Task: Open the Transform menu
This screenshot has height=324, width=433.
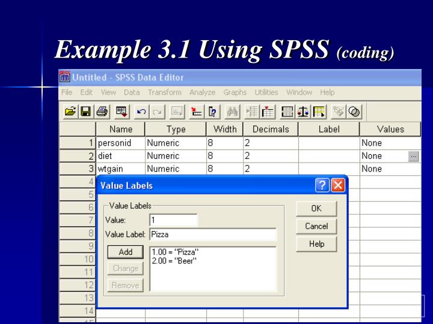Action: [165, 92]
